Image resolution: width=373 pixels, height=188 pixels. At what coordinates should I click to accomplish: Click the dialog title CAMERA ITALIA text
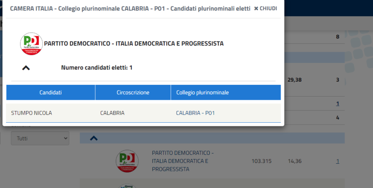pyautogui.click(x=130, y=8)
